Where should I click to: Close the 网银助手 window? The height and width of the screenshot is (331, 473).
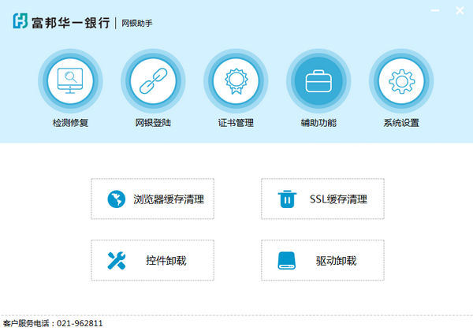click(460, 10)
